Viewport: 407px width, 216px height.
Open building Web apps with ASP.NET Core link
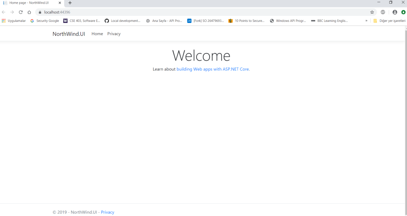pos(213,69)
